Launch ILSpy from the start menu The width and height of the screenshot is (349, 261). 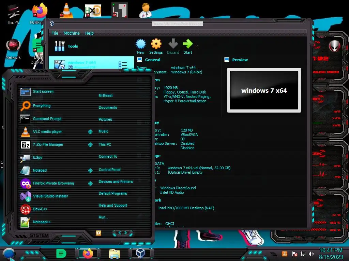coord(37,157)
